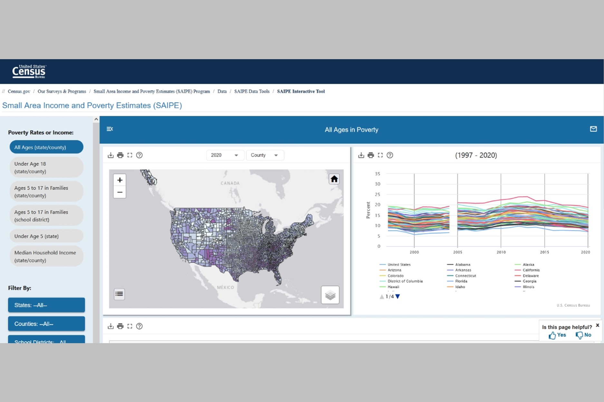604x402 pixels.
Task: Open SAIPE Data Tools breadcrumb
Action: click(252, 91)
